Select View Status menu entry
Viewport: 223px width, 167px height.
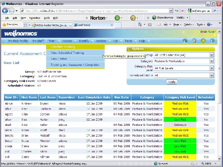click(x=75, y=59)
